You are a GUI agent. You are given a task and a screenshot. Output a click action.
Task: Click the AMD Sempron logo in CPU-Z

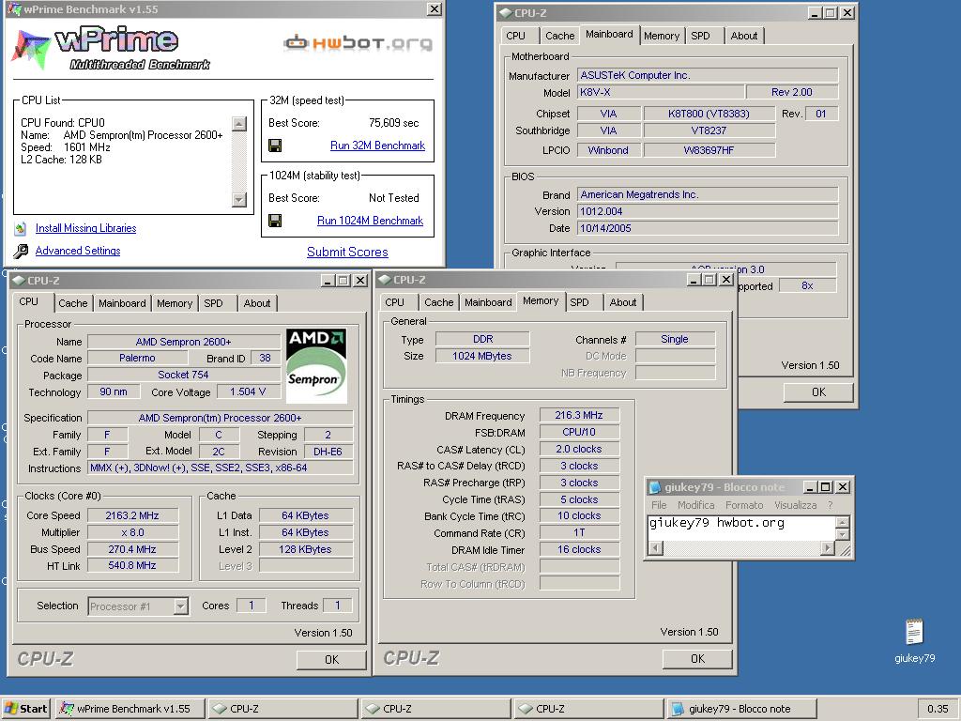pos(316,366)
